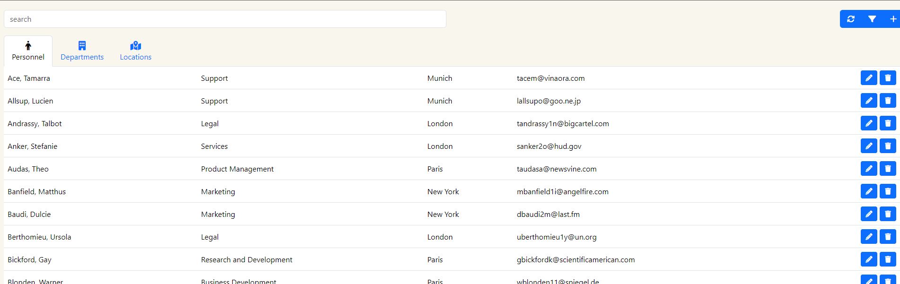Edit Tamarra Ace's record with pencil icon
Viewport: 900px width, 284px height.
coord(869,78)
